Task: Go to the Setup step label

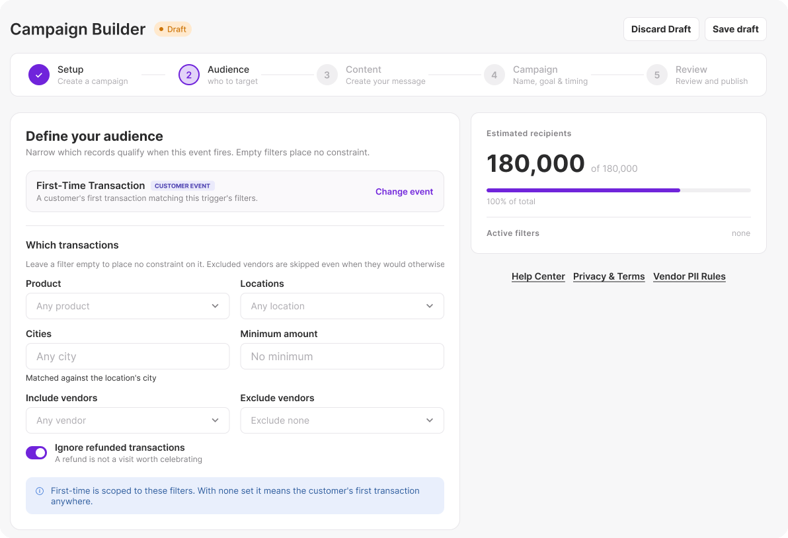Action: (70, 69)
